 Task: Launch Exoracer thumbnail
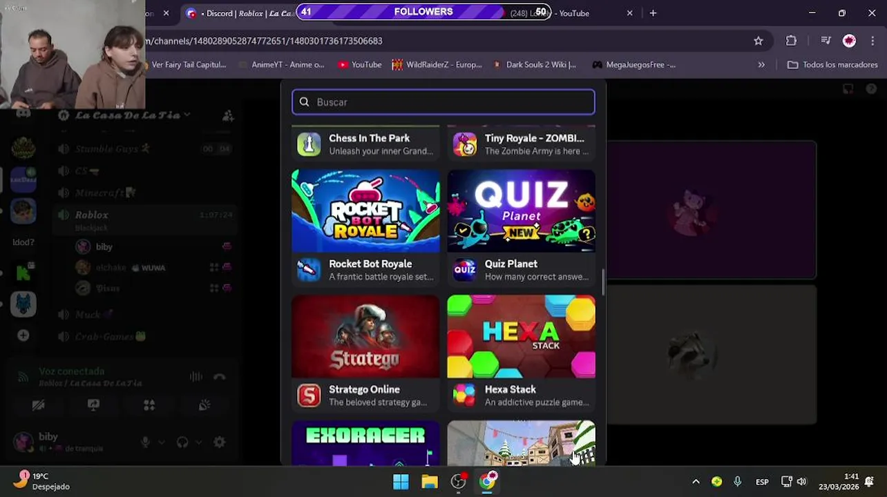[365, 443]
